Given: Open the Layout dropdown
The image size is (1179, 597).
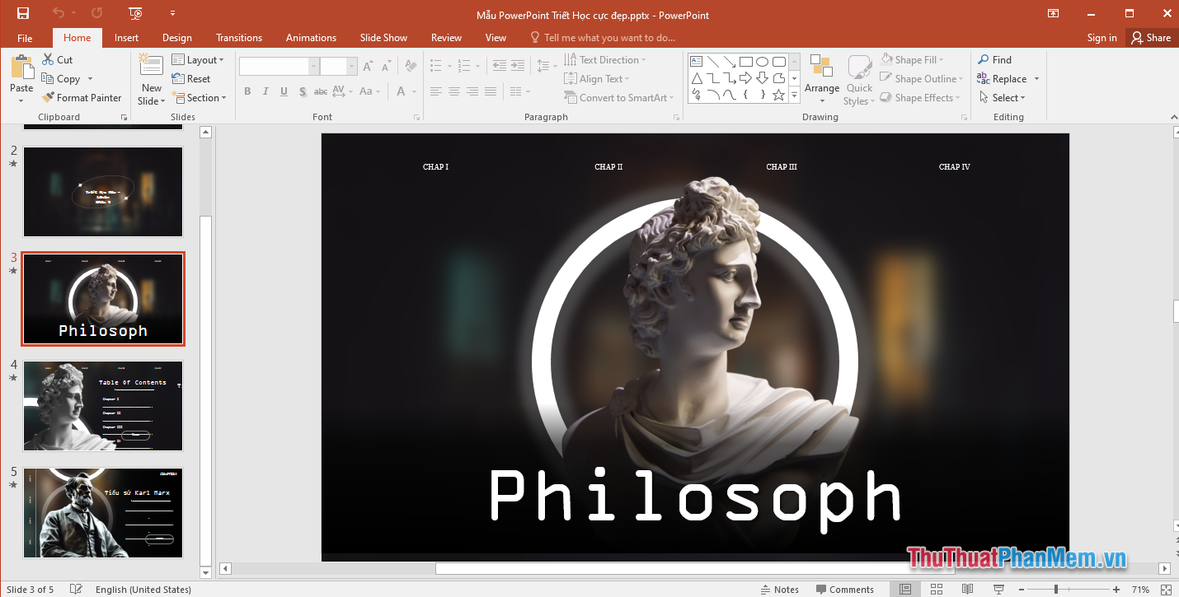Looking at the screenshot, I should pos(199,58).
